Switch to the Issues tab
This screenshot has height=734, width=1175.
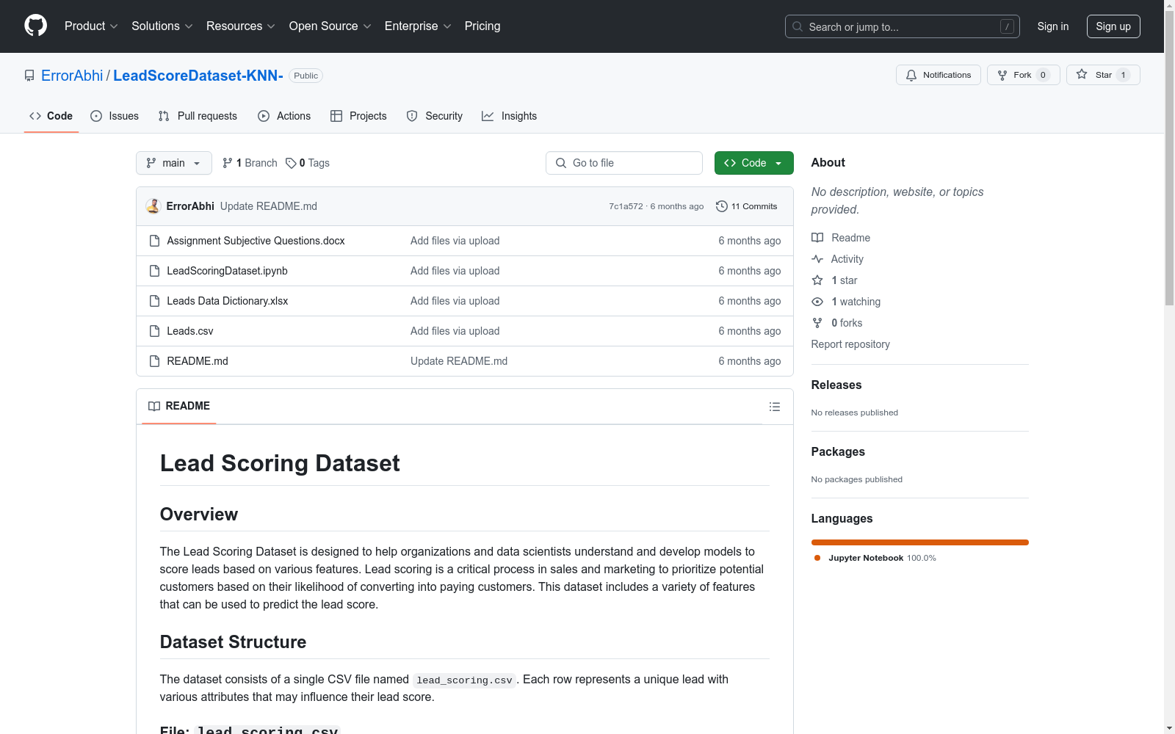tap(115, 116)
